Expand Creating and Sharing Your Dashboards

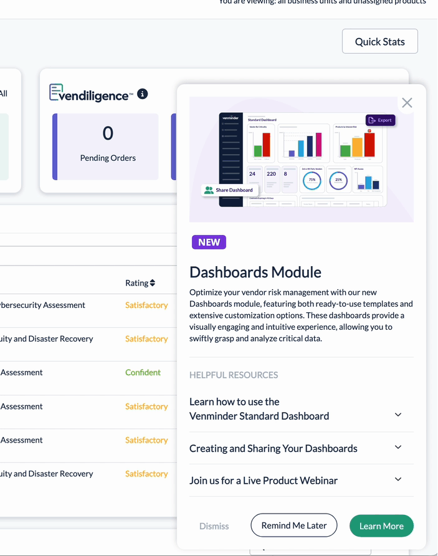[x=301, y=448]
